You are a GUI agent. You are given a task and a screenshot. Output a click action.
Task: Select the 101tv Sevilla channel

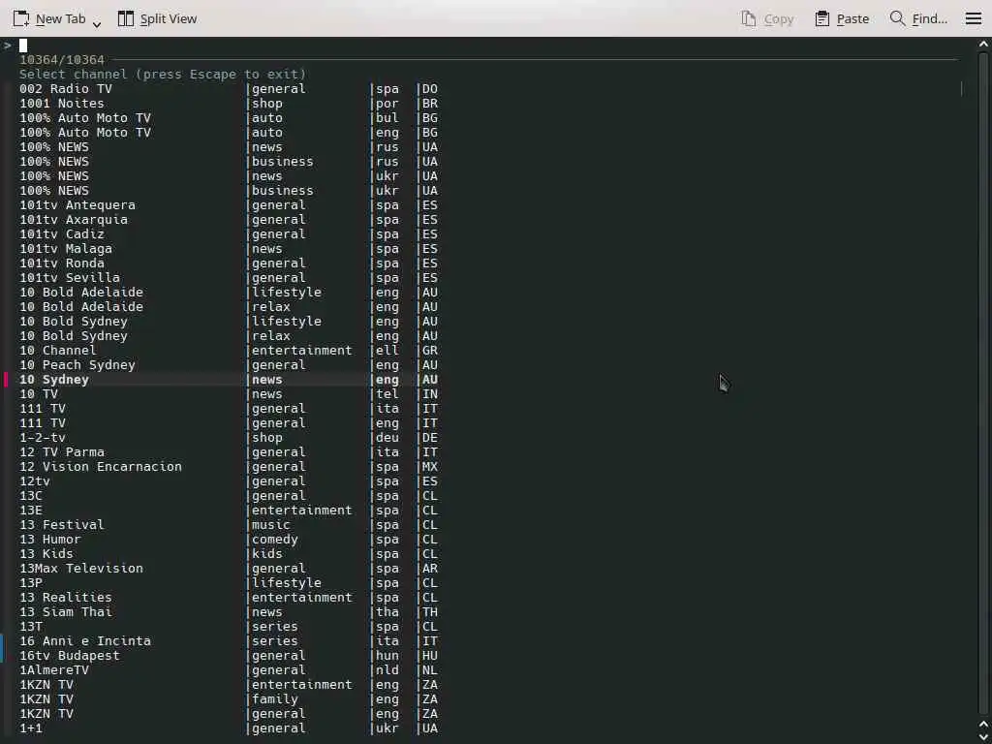229,278
